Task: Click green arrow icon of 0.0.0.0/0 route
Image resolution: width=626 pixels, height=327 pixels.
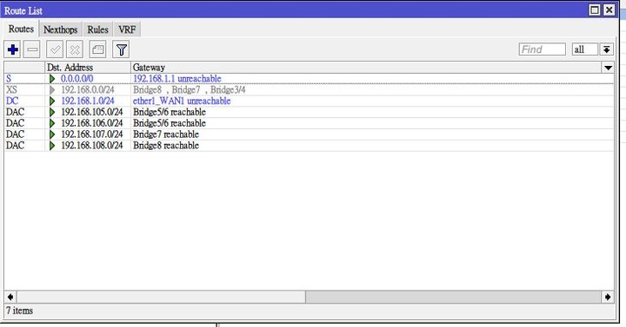Action: coord(52,79)
